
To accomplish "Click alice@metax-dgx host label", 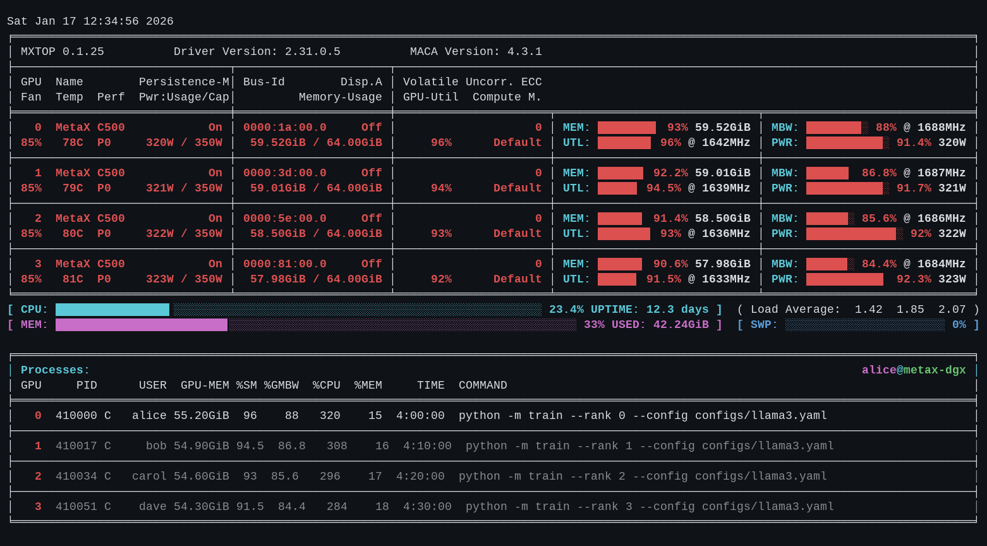I will coord(914,370).
